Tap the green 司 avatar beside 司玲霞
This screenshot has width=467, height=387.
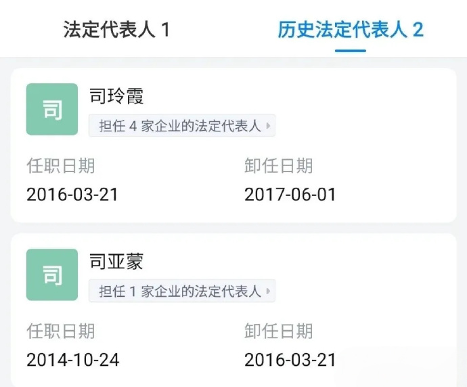click(52, 109)
